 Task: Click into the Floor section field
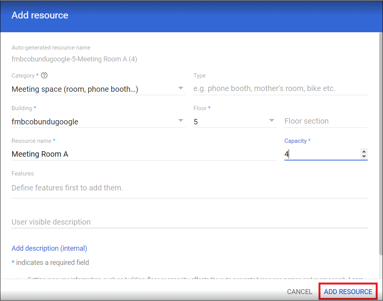click(x=326, y=121)
